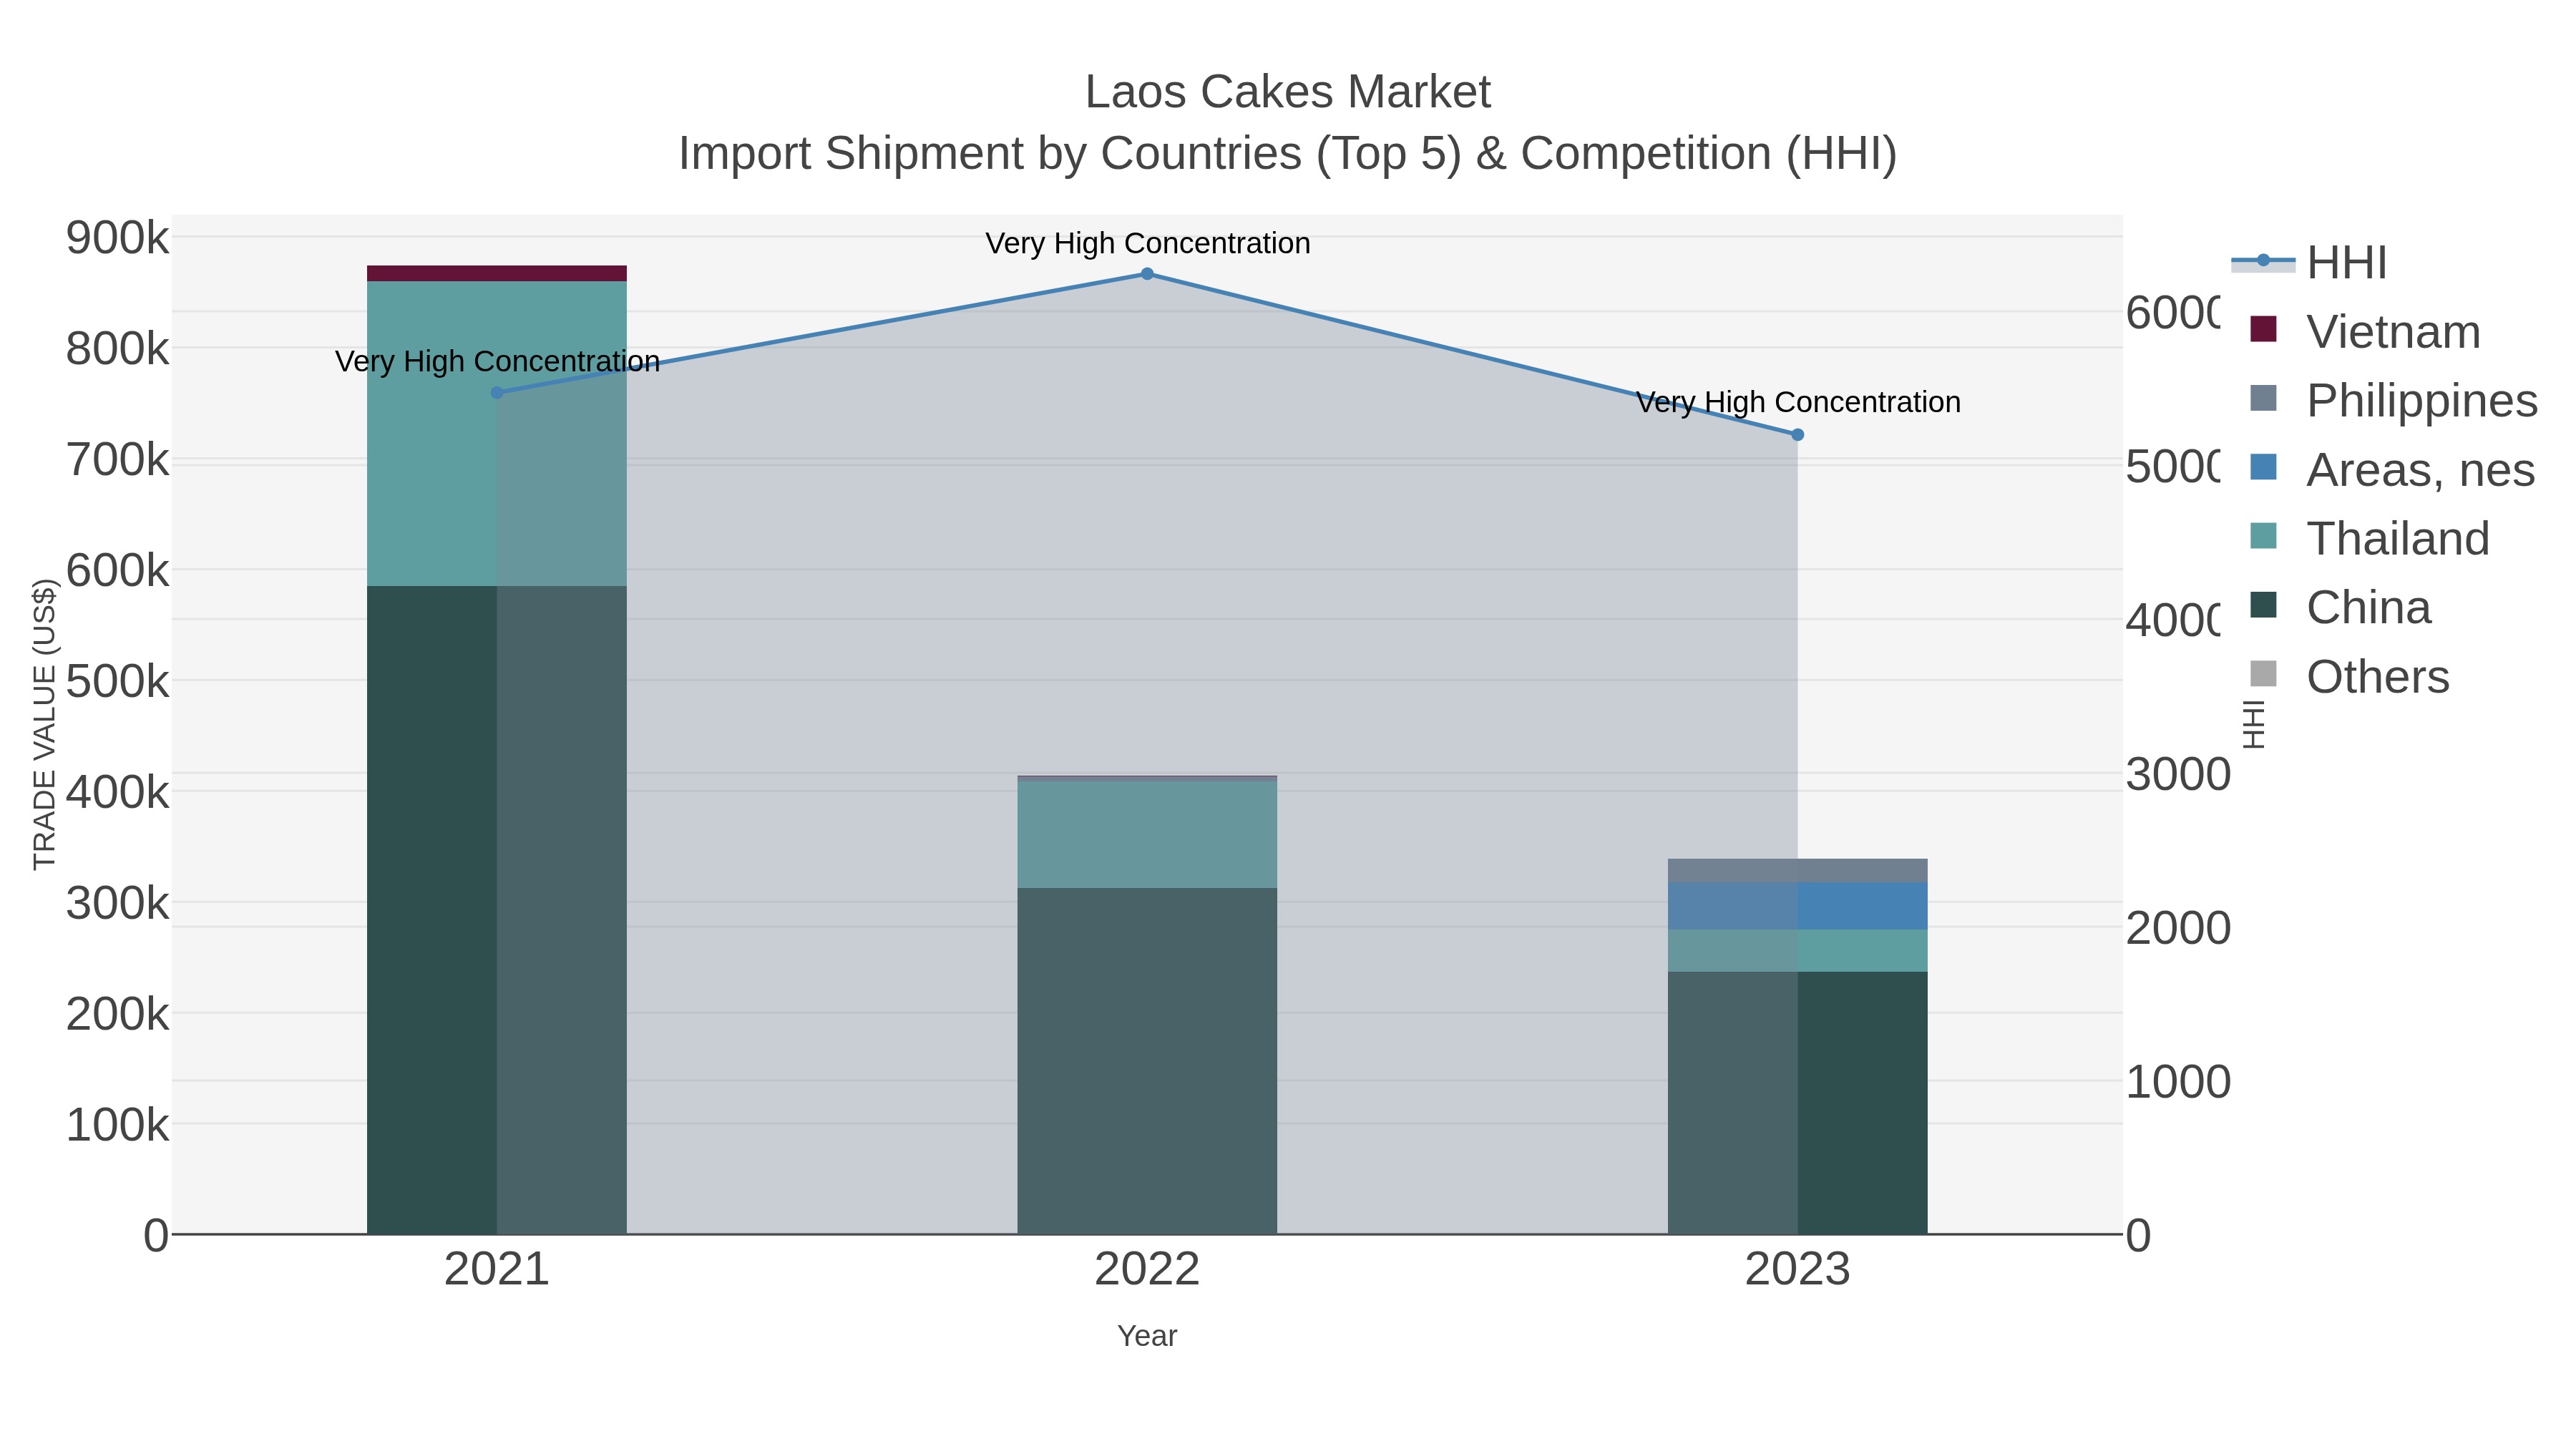Image resolution: width=2576 pixels, height=1449 pixels.
Task: Click the 500k y-axis tick label
Action: pyautogui.click(x=118, y=682)
